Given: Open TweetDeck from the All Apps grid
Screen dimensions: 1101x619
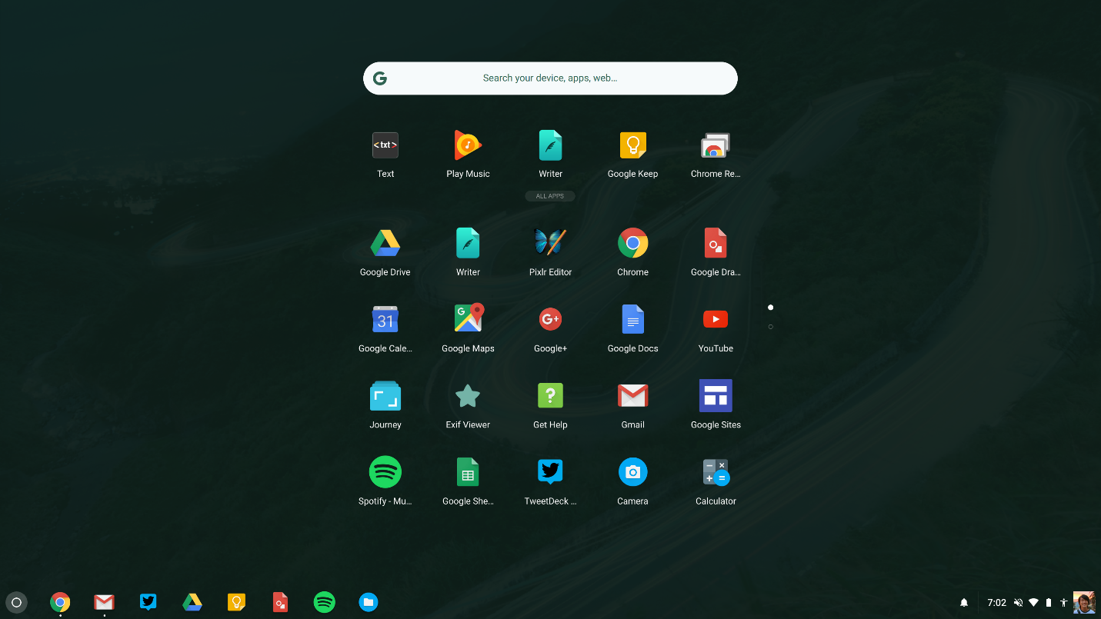Looking at the screenshot, I should 550,471.
